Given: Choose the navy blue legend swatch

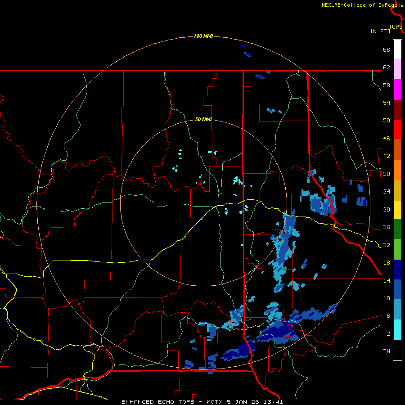Looking at the screenshot, I should pos(397,270).
